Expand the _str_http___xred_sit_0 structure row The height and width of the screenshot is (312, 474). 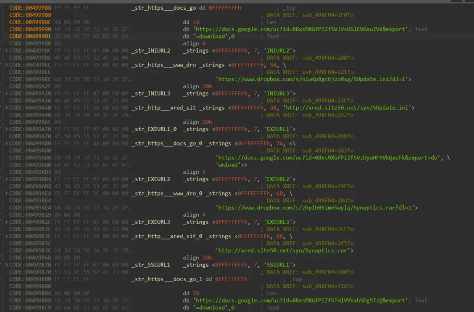tap(6, 236)
